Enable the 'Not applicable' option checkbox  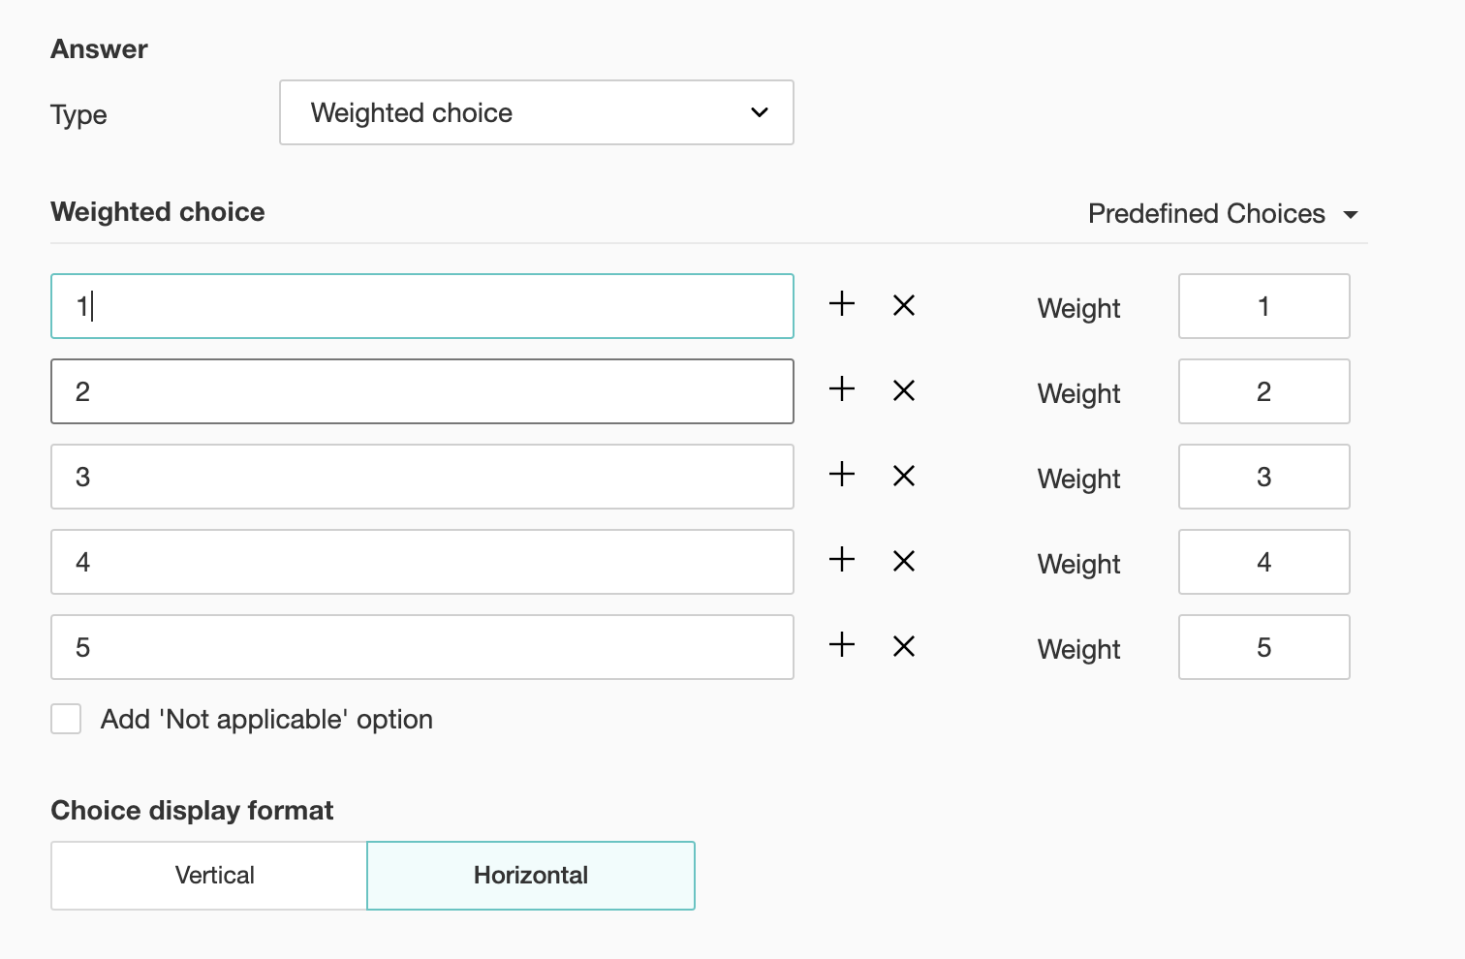[66, 719]
